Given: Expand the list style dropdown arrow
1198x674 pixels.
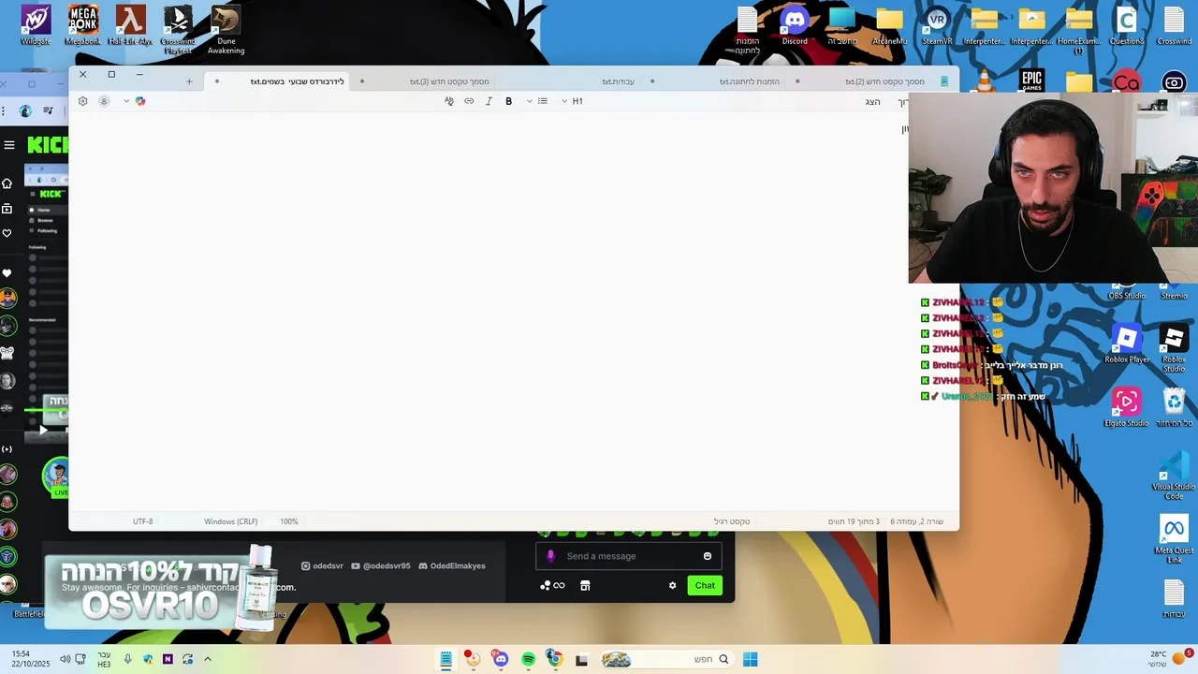Looking at the screenshot, I should click(x=530, y=101).
